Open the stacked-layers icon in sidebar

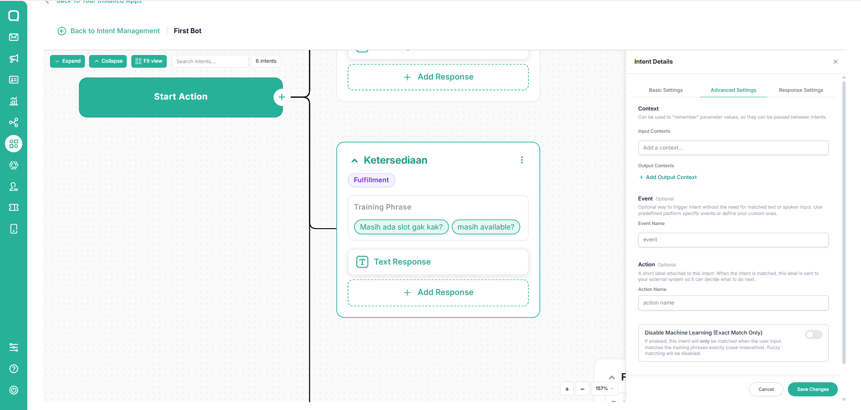(x=14, y=165)
